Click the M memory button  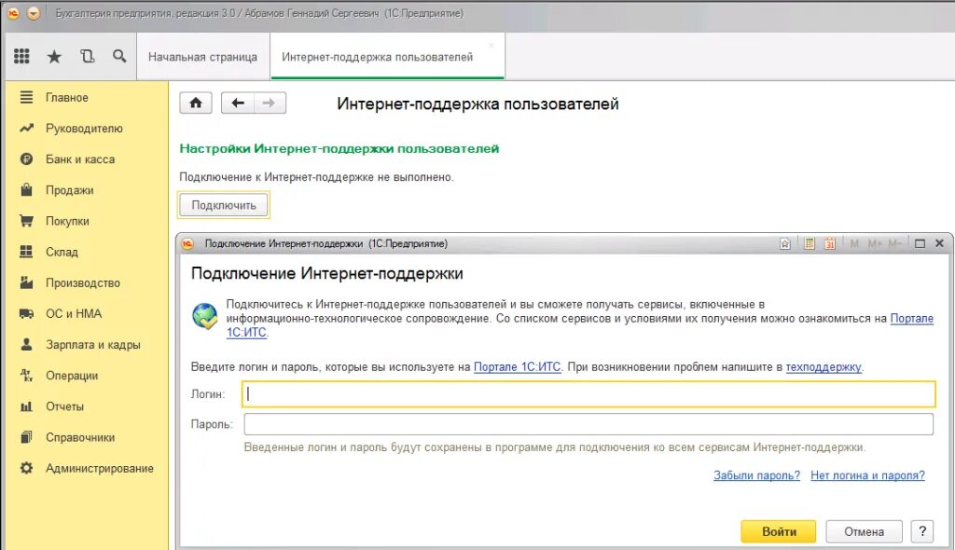pos(854,243)
